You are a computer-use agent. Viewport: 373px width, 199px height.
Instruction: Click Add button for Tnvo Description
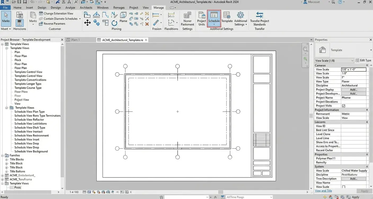354,179
